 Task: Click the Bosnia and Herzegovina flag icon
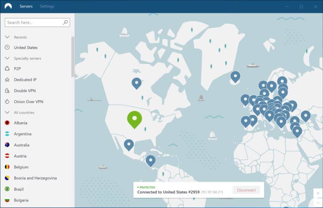pyautogui.click(x=7, y=178)
